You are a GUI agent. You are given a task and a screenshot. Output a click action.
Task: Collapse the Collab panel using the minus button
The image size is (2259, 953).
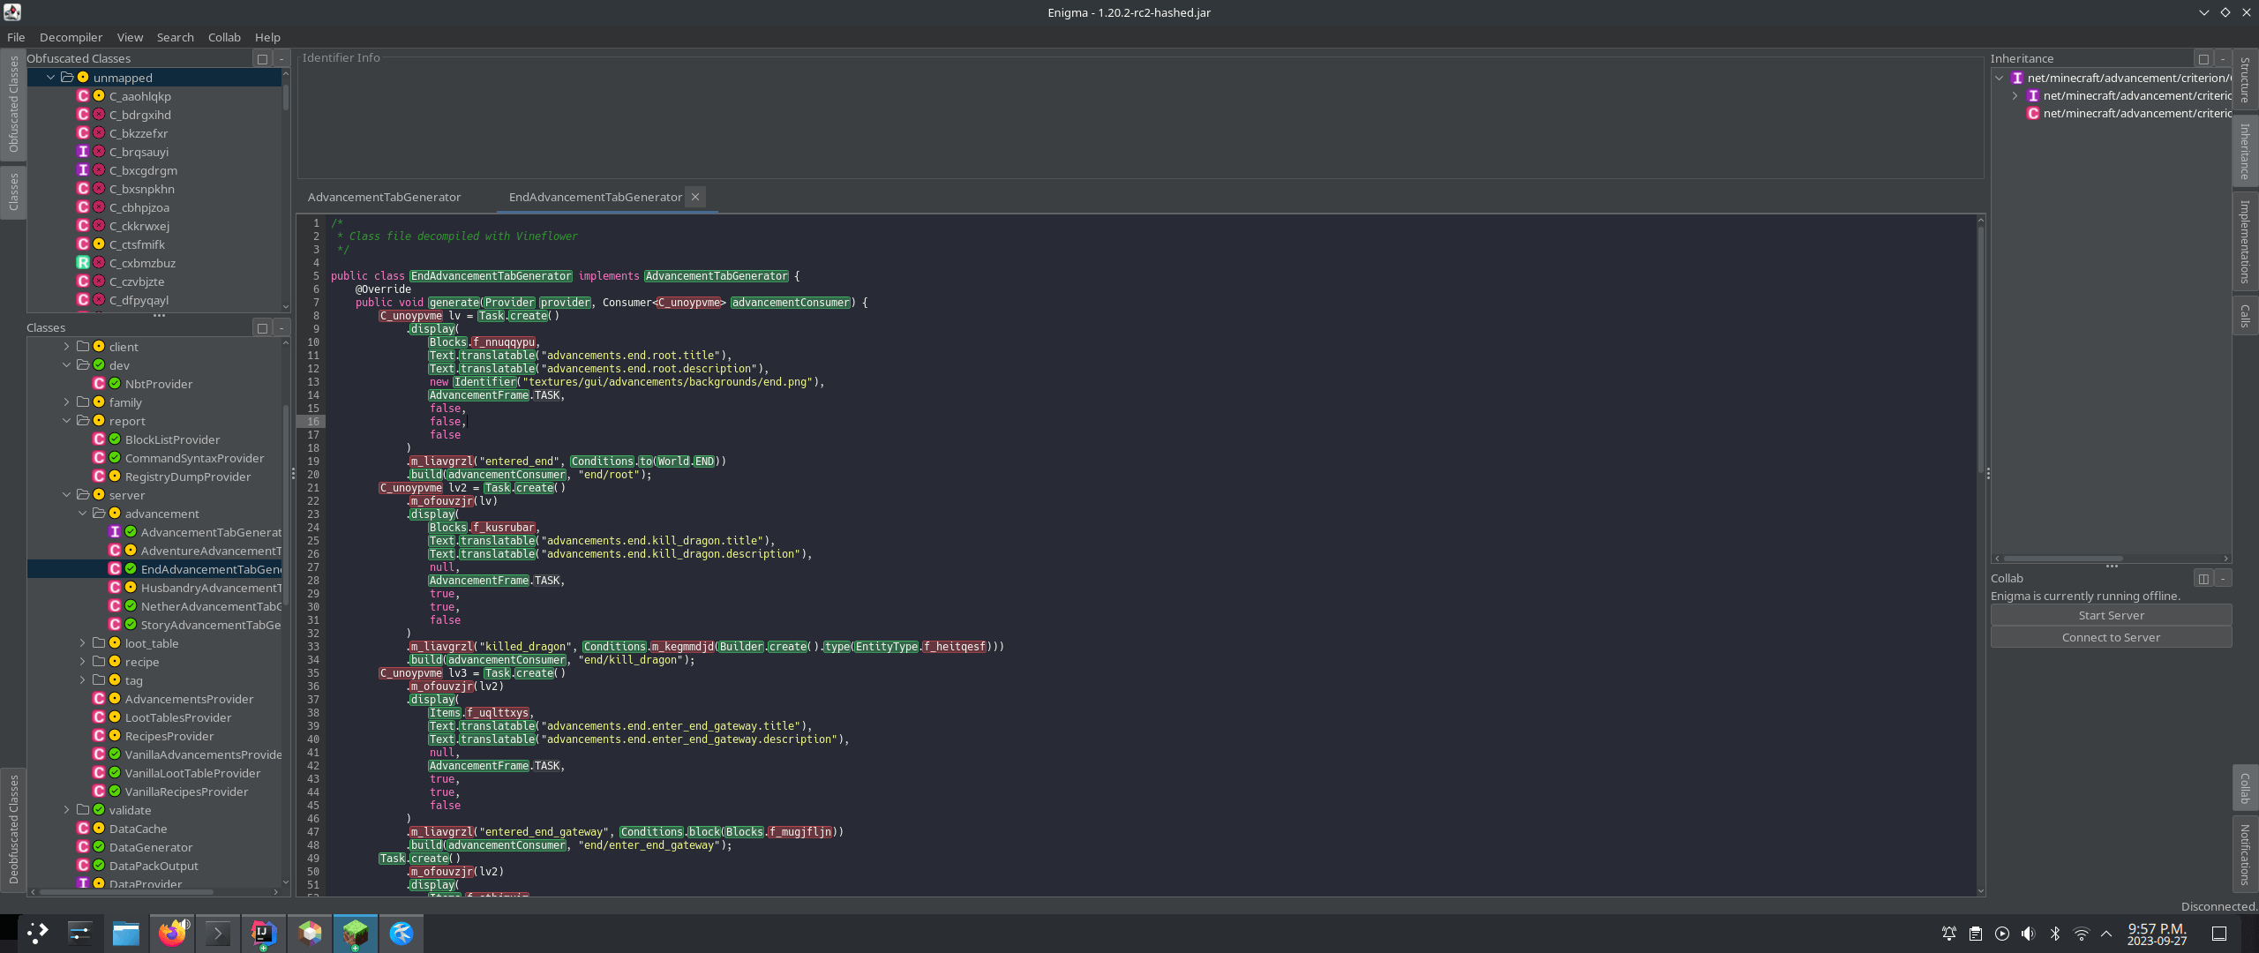coord(2222,578)
